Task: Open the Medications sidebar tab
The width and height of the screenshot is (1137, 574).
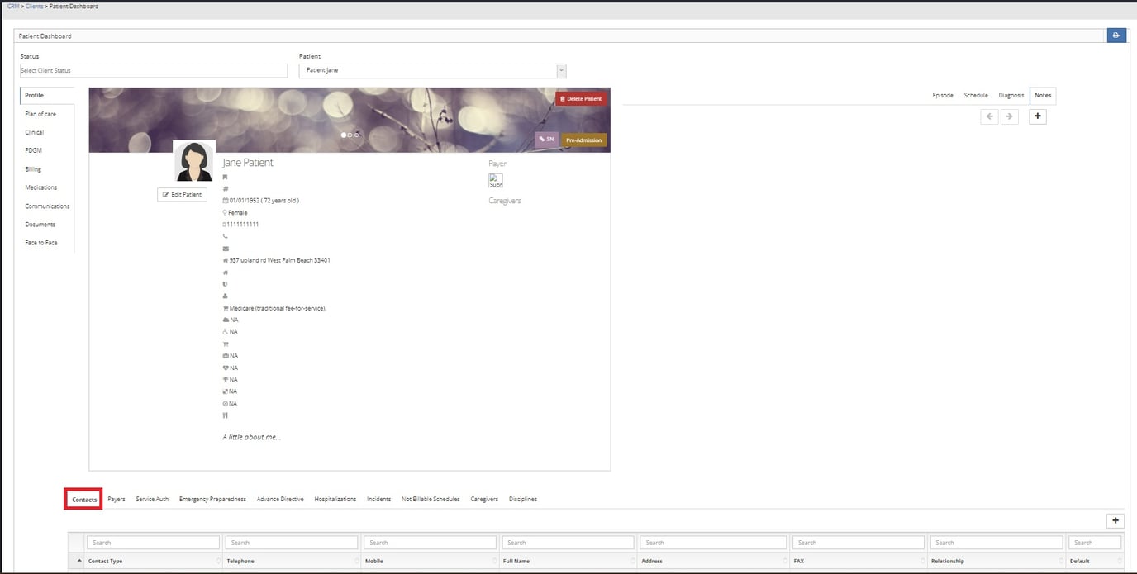Action: tap(41, 187)
